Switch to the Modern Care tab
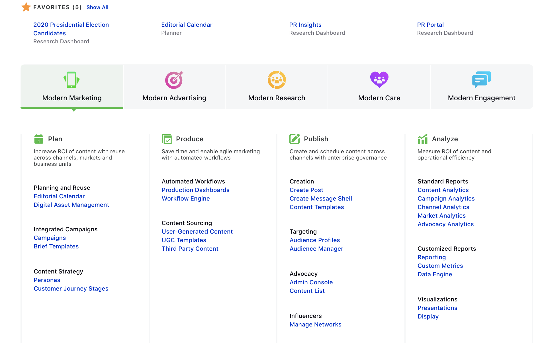 pyautogui.click(x=379, y=87)
